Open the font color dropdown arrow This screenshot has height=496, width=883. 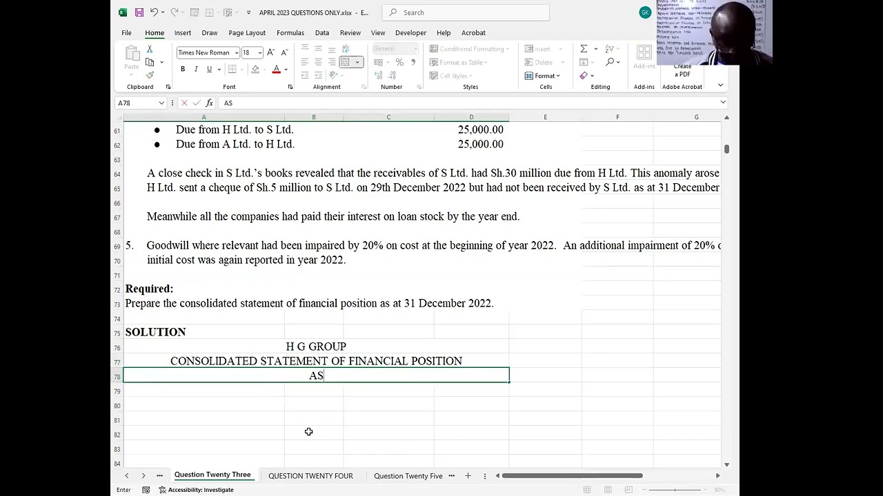[286, 69]
